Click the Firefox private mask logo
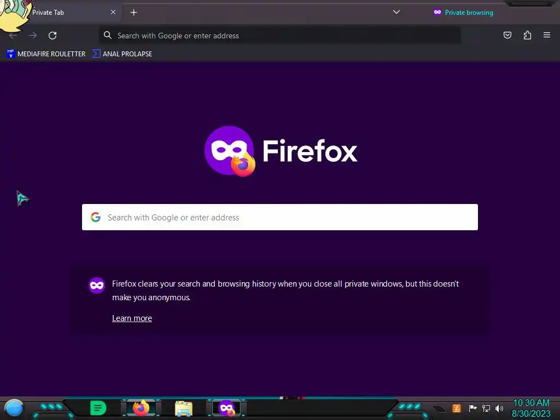Image resolution: width=560 pixels, height=420 pixels. tap(230, 151)
